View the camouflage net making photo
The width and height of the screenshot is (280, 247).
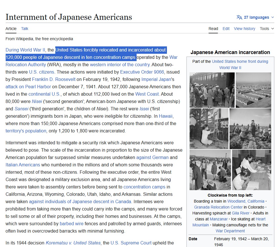coord(209,129)
